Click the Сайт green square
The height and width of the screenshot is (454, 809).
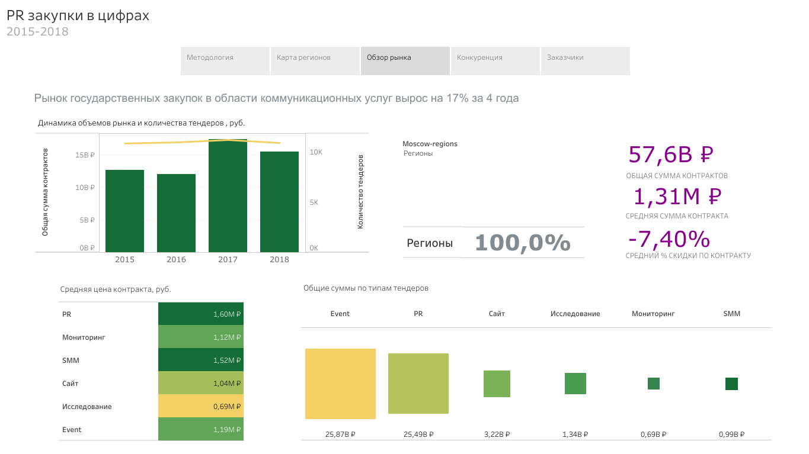pyautogui.click(x=497, y=384)
